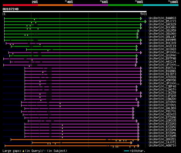Screen dimensions: 181x153
Task: Click the purple ~60% identity legend segment
Action: click(x=90, y=5)
